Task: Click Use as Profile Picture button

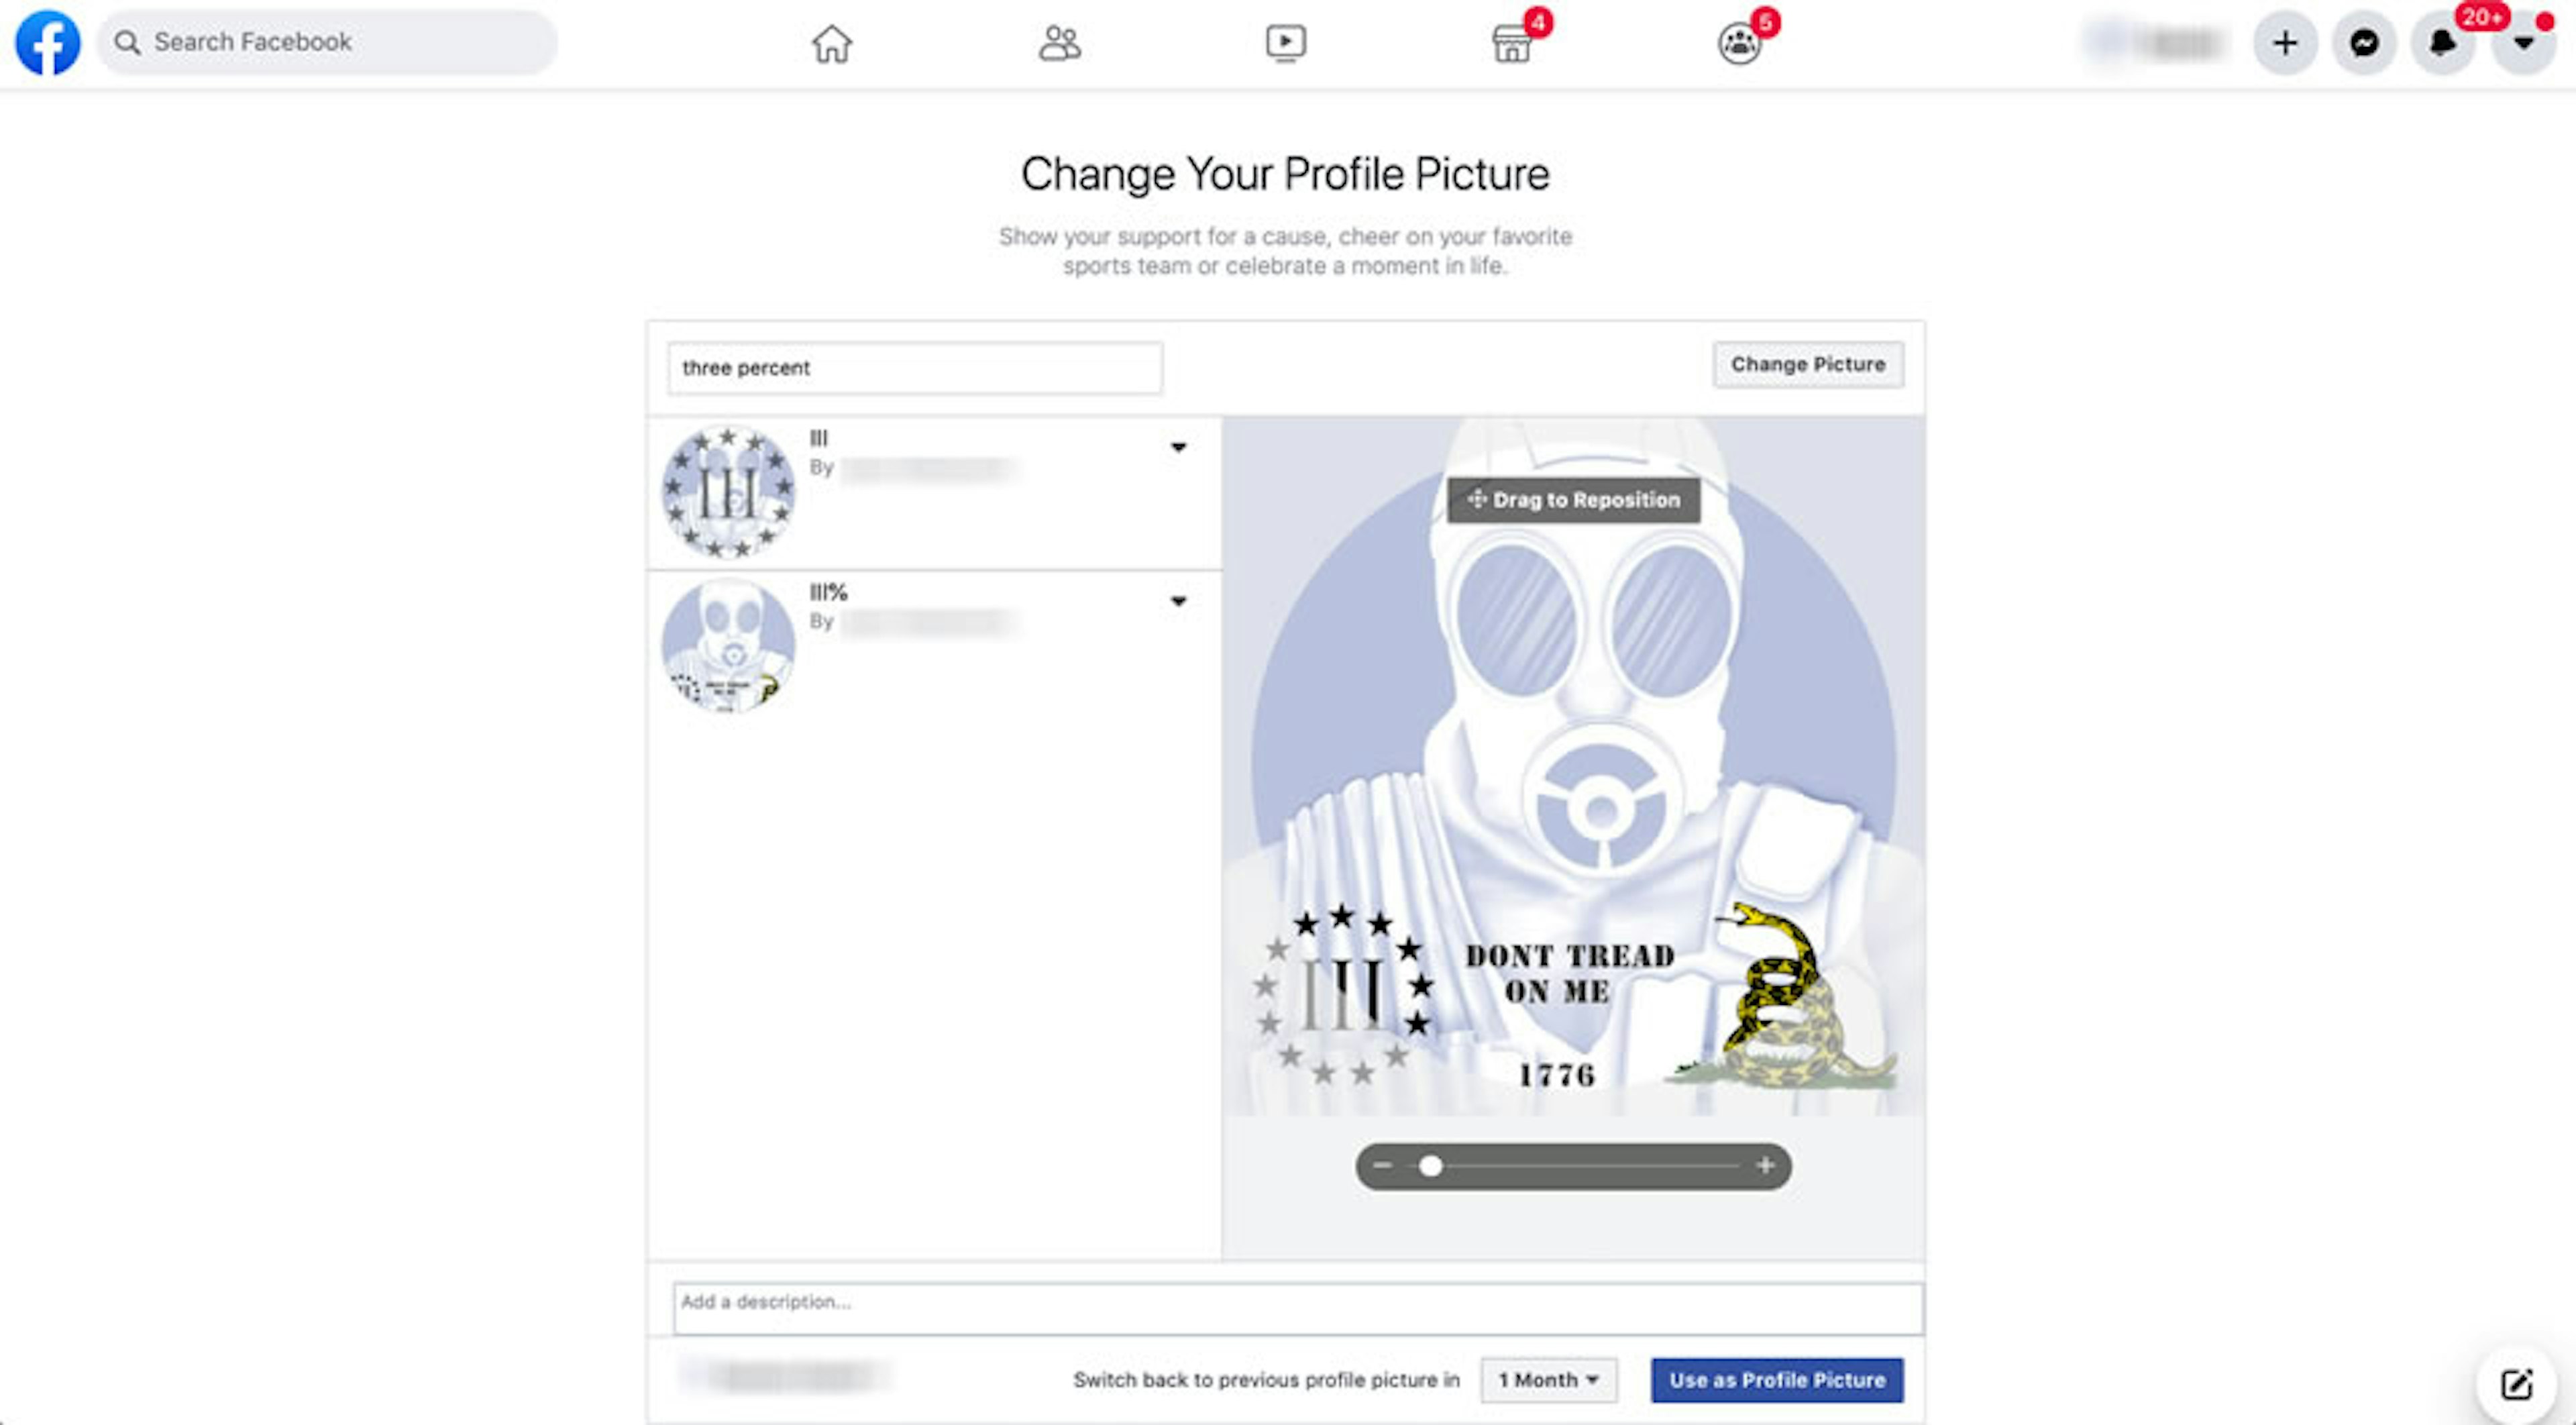Action: click(x=1777, y=1380)
